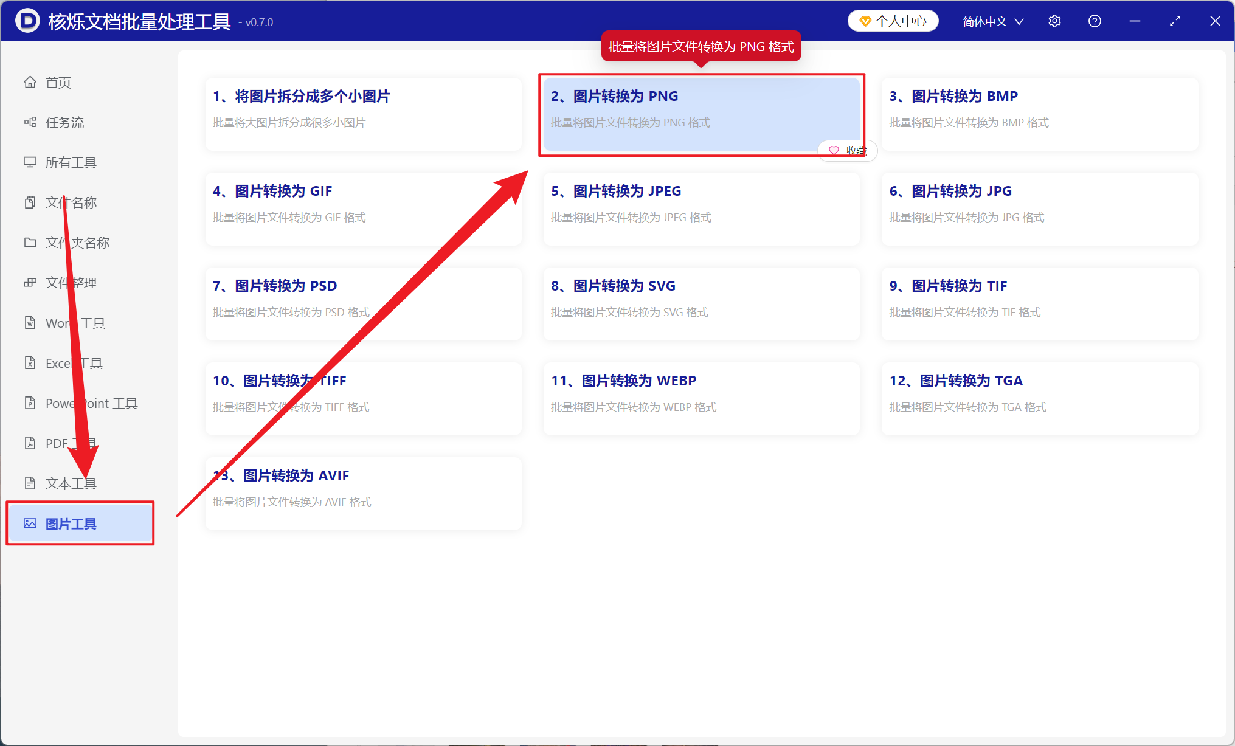Open Excel 工具 section

pos(80,363)
